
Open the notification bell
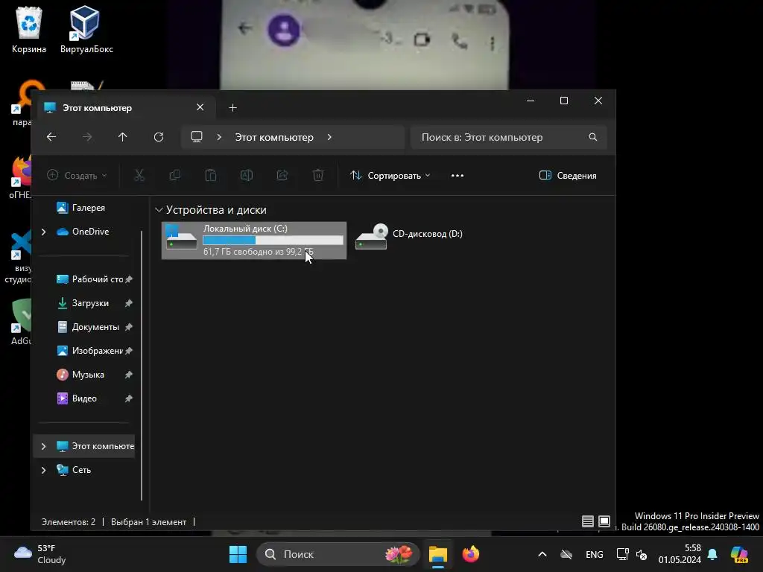(712, 554)
